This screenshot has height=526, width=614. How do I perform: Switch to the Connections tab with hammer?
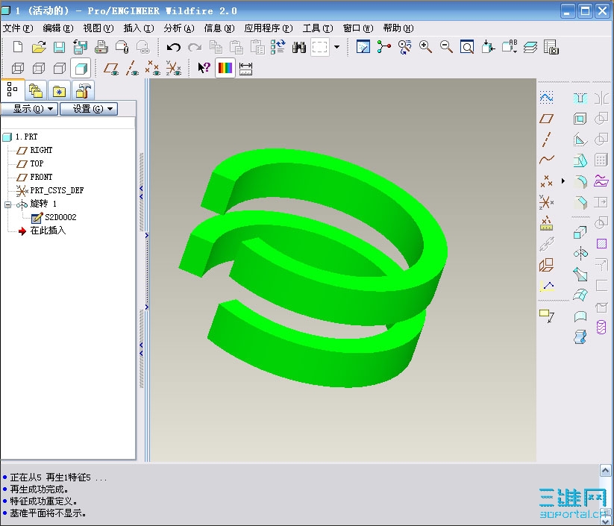[x=84, y=91]
